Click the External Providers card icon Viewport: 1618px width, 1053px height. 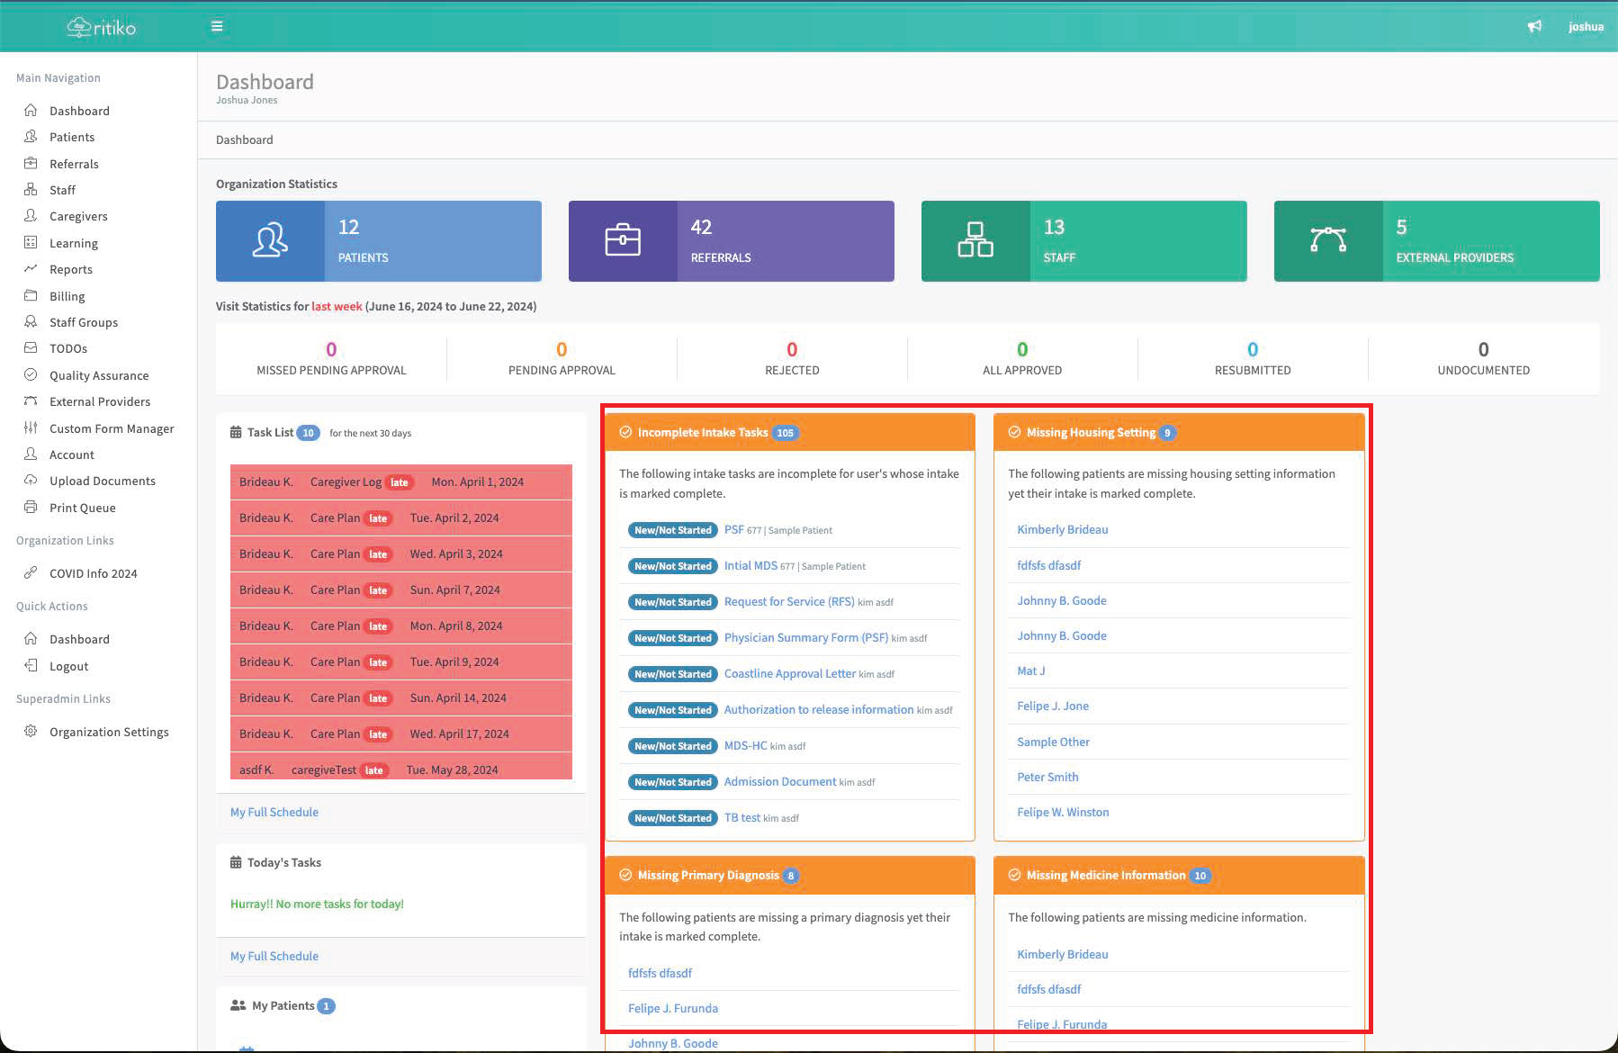point(1328,240)
